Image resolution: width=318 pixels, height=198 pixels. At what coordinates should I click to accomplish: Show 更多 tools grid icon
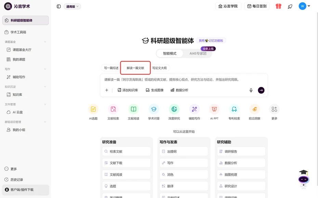point(274,109)
